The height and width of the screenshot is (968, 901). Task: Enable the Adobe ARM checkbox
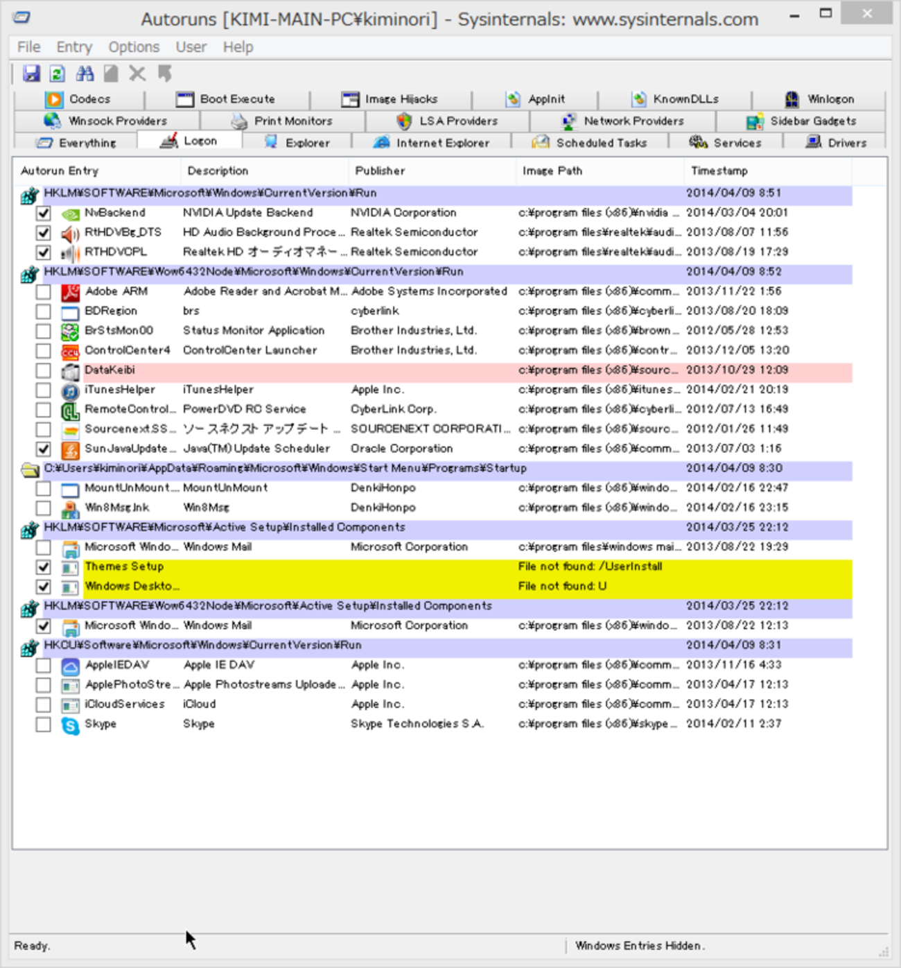(x=43, y=292)
